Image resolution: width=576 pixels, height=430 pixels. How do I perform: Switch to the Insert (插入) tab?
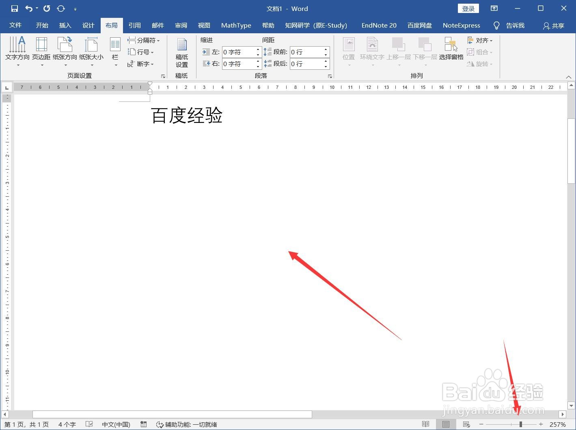point(65,25)
